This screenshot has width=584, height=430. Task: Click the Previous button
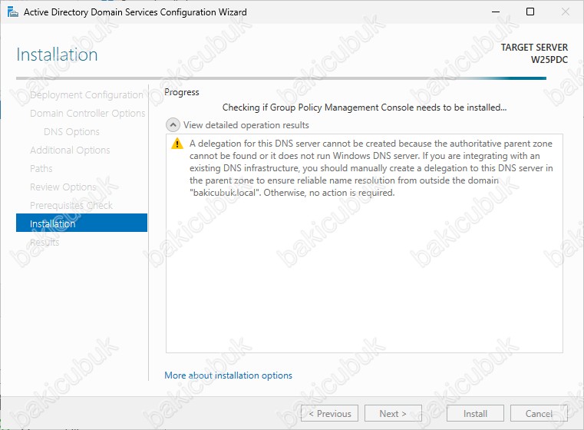tap(330, 413)
